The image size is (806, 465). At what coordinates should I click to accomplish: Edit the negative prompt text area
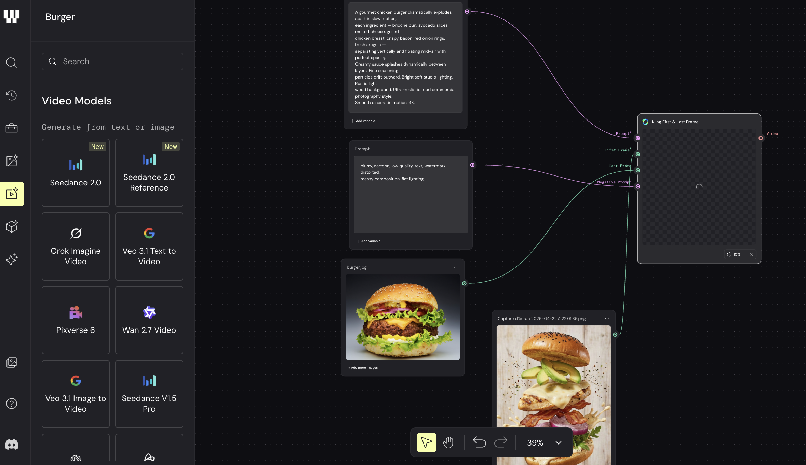(411, 195)
